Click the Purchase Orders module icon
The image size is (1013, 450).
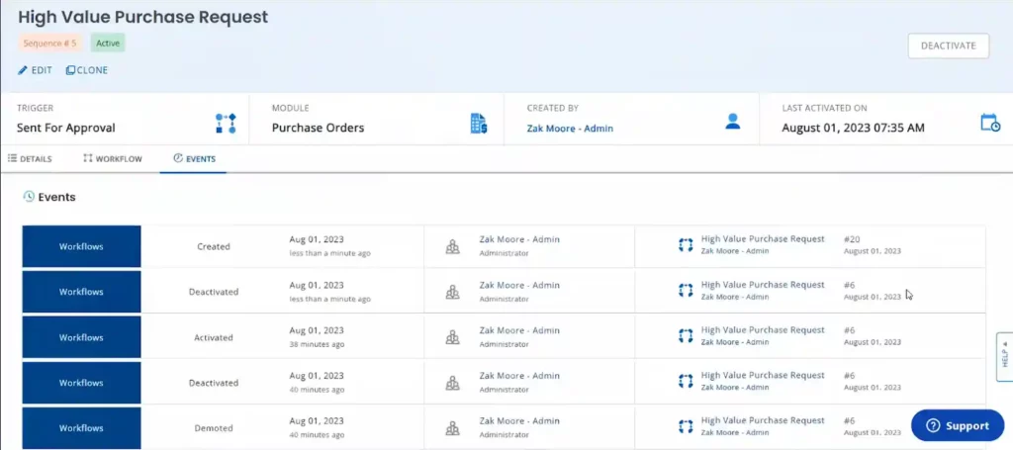coord(479,123)
